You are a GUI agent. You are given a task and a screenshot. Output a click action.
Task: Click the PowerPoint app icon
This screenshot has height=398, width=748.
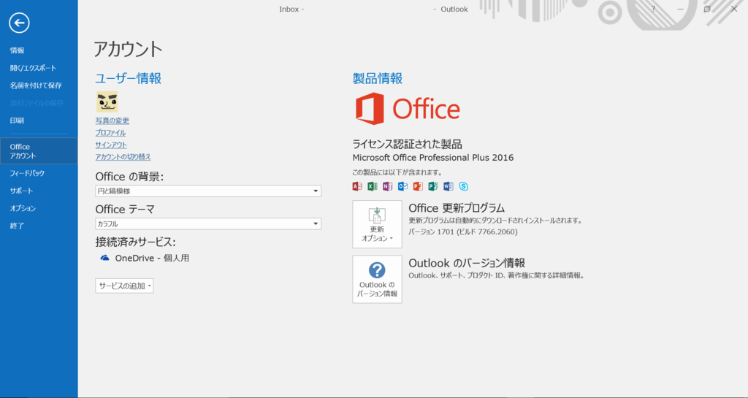pos(418,186)
